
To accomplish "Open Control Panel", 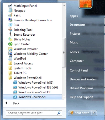I will tap(79, 70).
